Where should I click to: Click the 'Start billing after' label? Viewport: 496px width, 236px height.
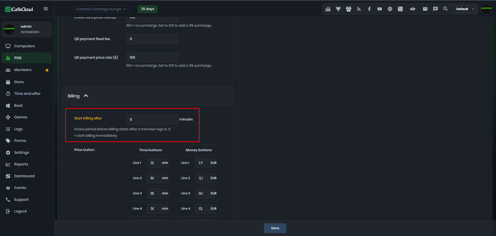[88, 118]
